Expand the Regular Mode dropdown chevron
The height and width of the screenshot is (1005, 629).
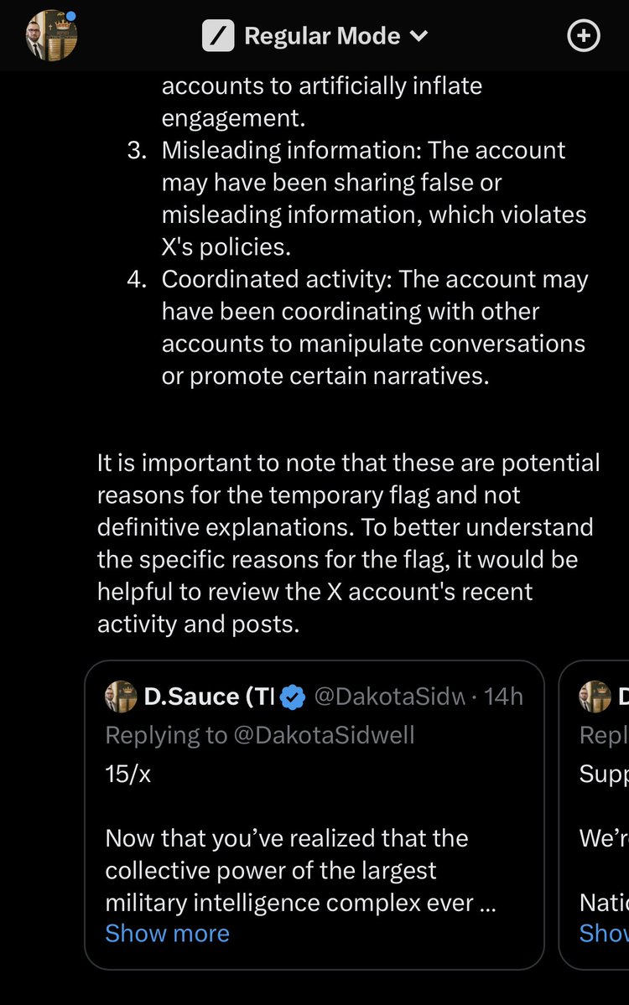pos(418,36)
